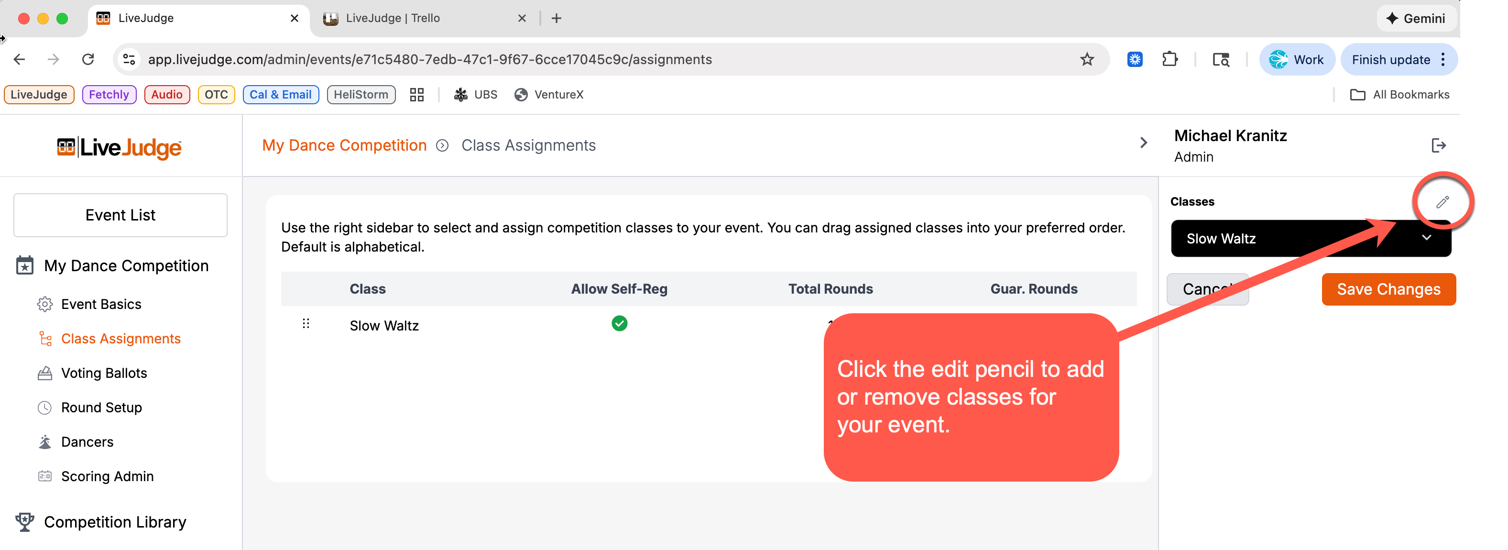Expand Competition Library section

click(x=115, y=522)
